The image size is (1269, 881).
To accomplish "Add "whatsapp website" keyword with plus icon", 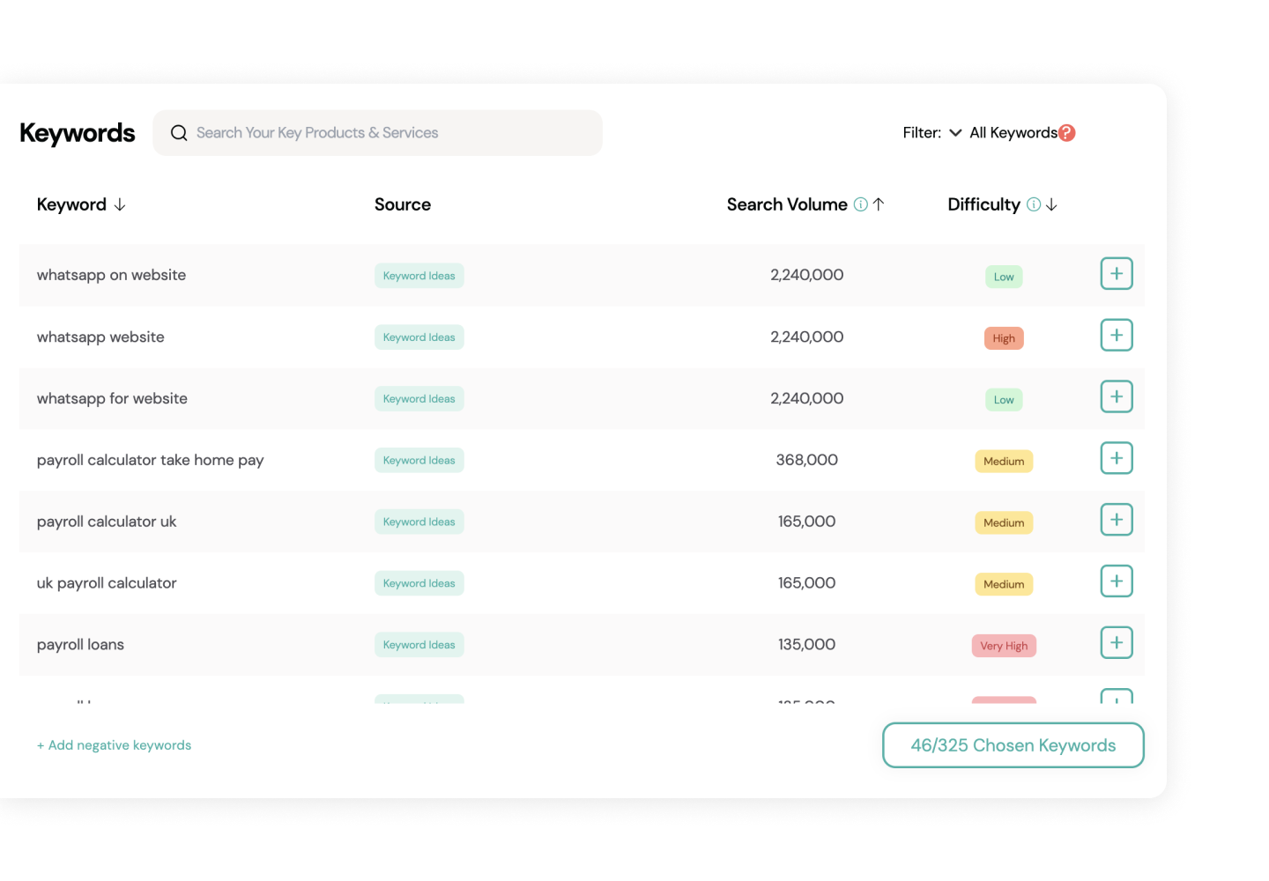I will coord(1117,335).
